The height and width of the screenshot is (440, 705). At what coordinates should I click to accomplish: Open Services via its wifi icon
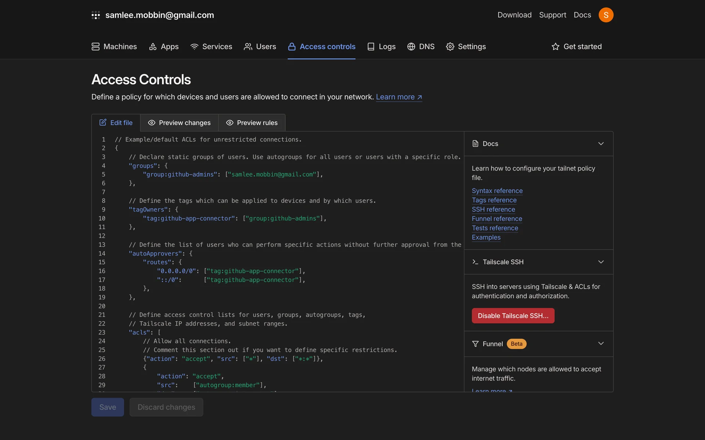click(194, 47)
